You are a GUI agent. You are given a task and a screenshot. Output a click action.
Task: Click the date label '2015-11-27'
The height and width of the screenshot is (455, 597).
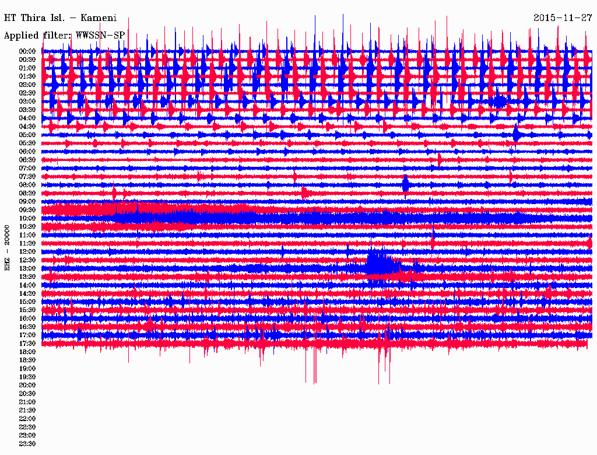coord(563,18)
